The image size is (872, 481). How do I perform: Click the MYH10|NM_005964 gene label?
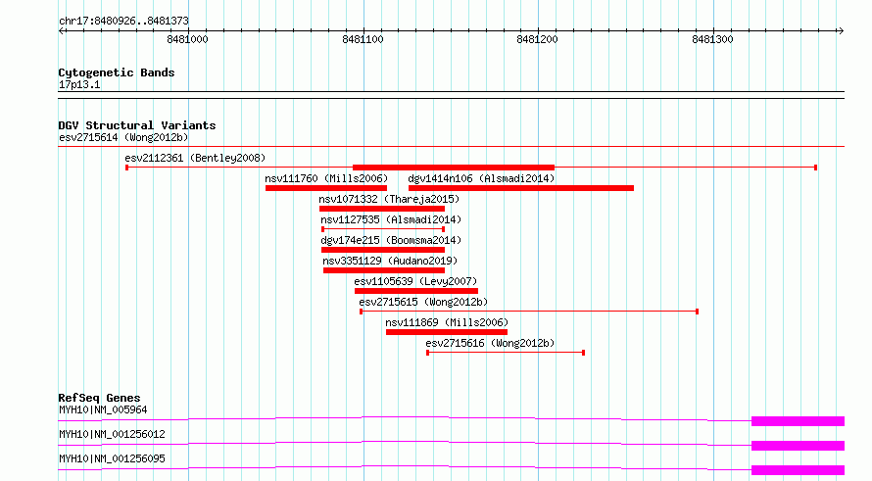pyautogui.click(x=103, y=409)
